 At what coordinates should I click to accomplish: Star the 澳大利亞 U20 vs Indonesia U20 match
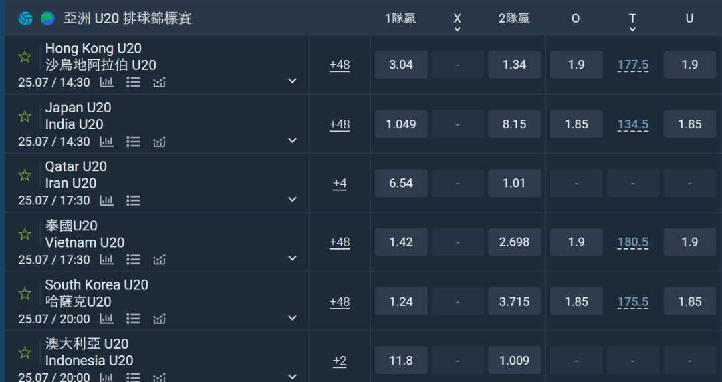[x=25, y=353]
